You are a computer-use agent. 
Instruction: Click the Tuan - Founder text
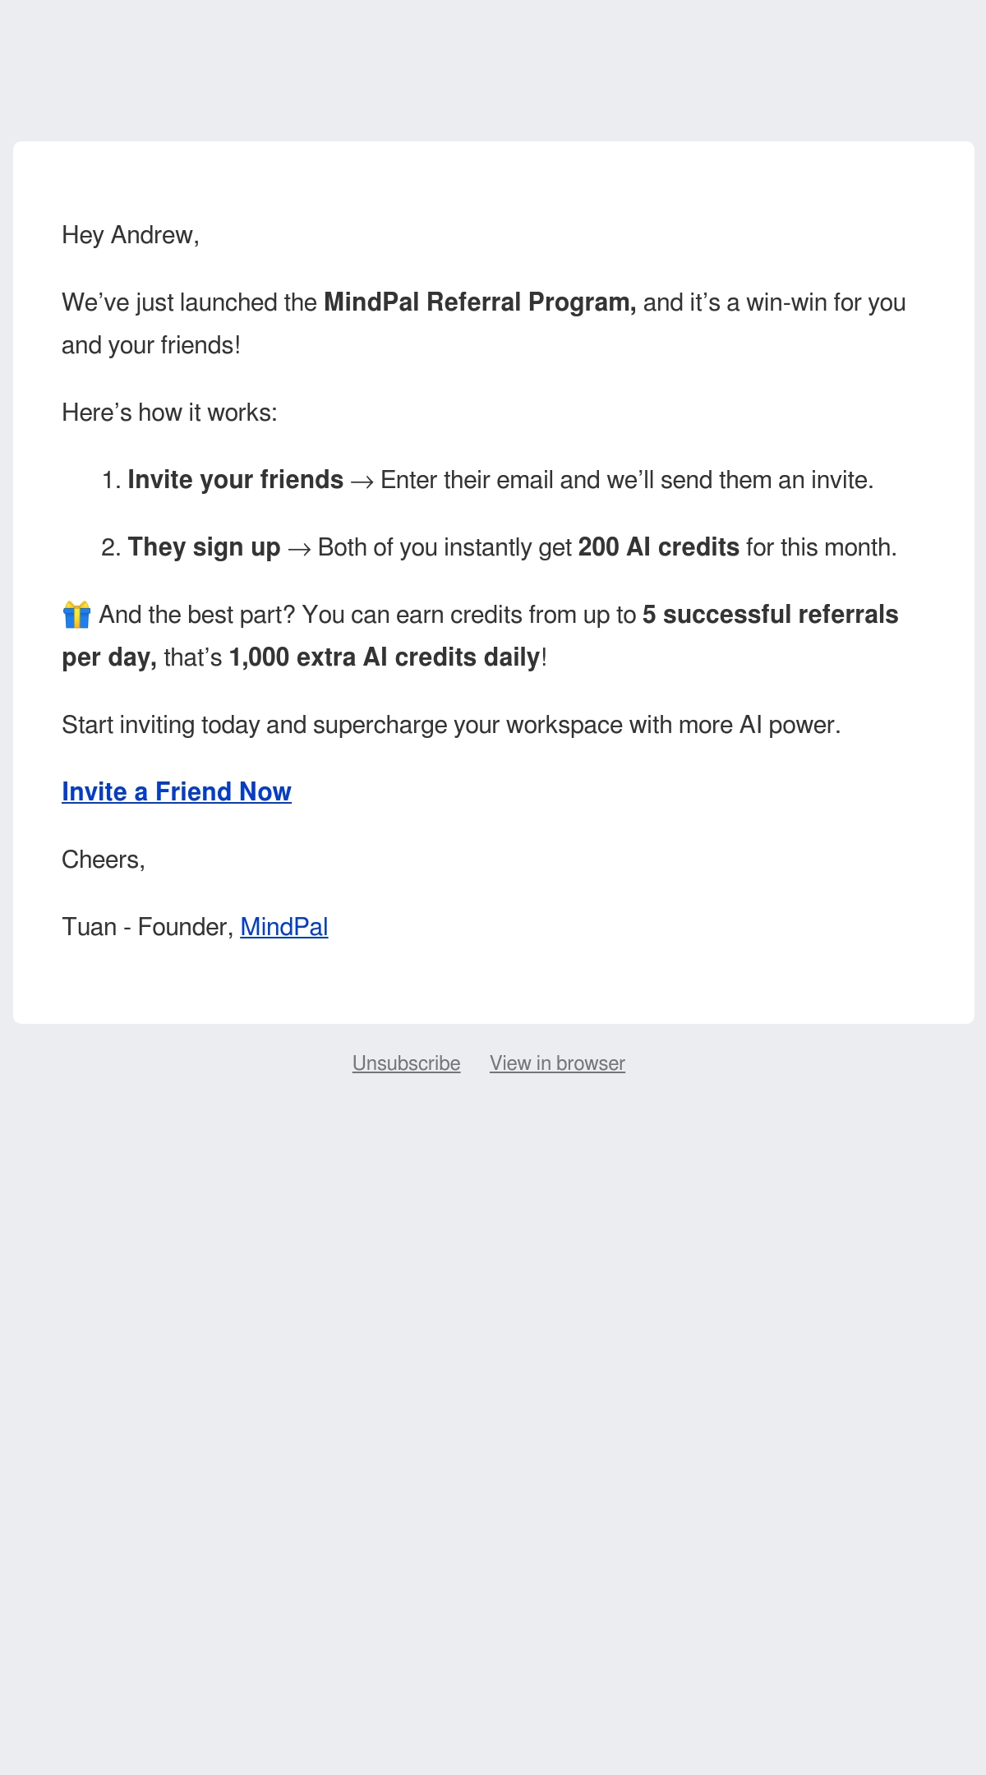(x=148, y=927)
